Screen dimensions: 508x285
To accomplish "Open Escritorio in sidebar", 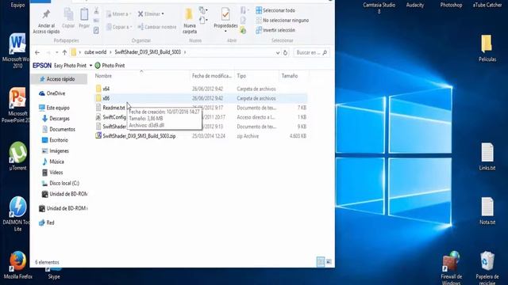I will (55, 140).
